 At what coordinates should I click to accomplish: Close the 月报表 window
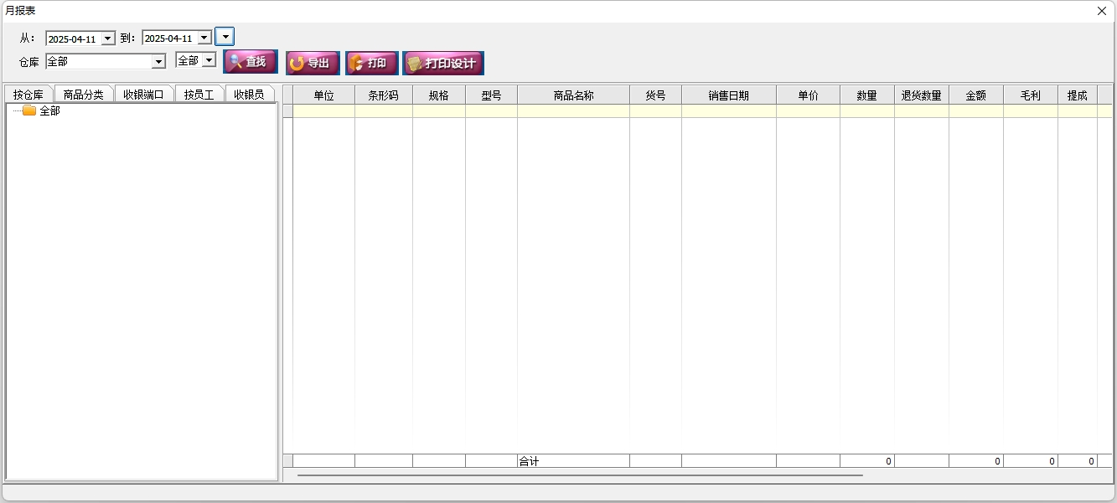(1102, 11)
